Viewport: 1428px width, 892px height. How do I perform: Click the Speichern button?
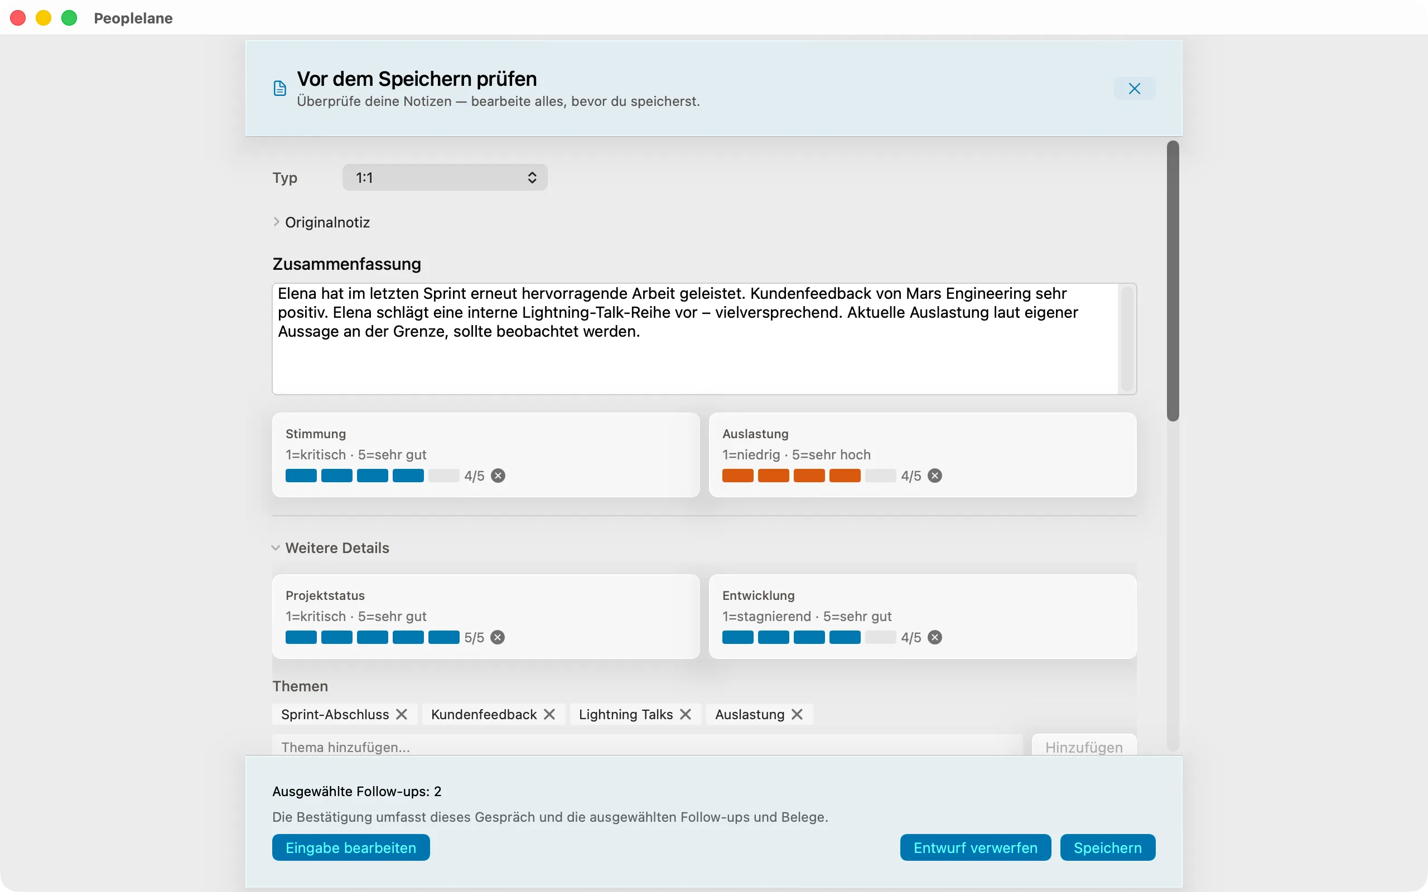pos(1108,848)
